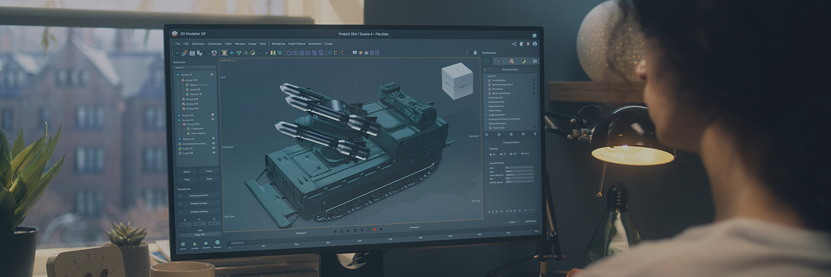Toggle visibility eye of Cube 07
The width and height of the screenshot is (831, 277).
(213, 148)
